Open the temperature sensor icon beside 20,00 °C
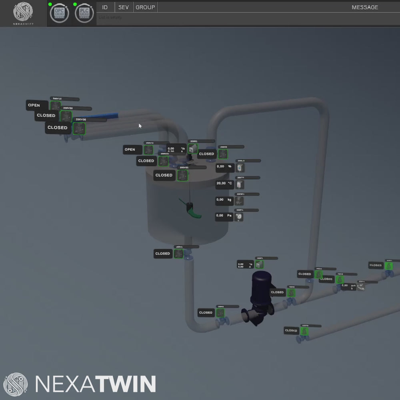This screenshot has width=400, height=400. [x=239, y=184]
